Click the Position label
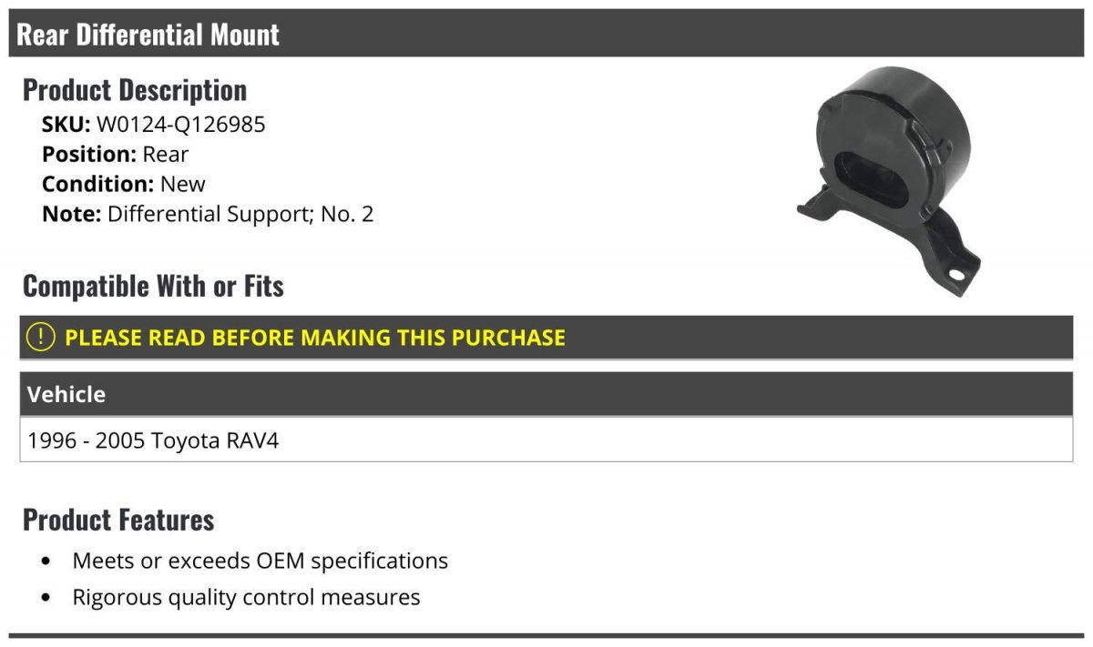The height and width of the screenshot is (647, 1093). click(x=89, y=154)
